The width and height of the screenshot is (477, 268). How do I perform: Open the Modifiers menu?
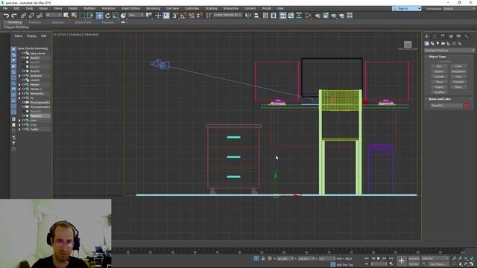89,8
